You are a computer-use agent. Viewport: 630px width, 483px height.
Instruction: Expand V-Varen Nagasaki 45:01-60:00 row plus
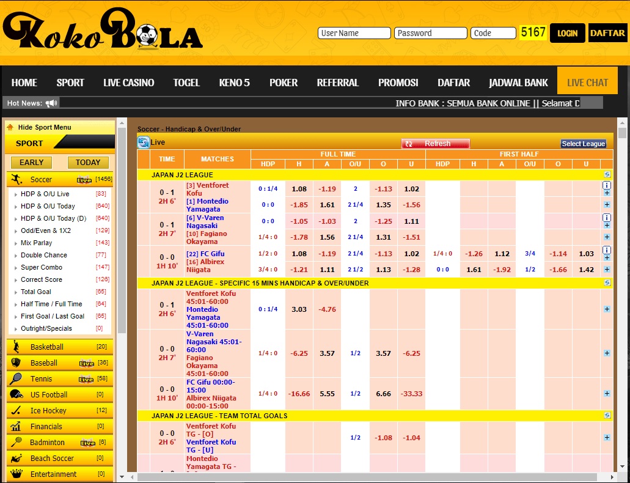607,353
